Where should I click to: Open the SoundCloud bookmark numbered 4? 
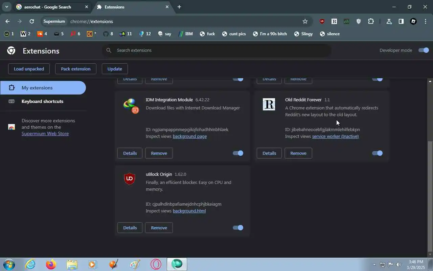pyautogui.click(x=42, y=34)
